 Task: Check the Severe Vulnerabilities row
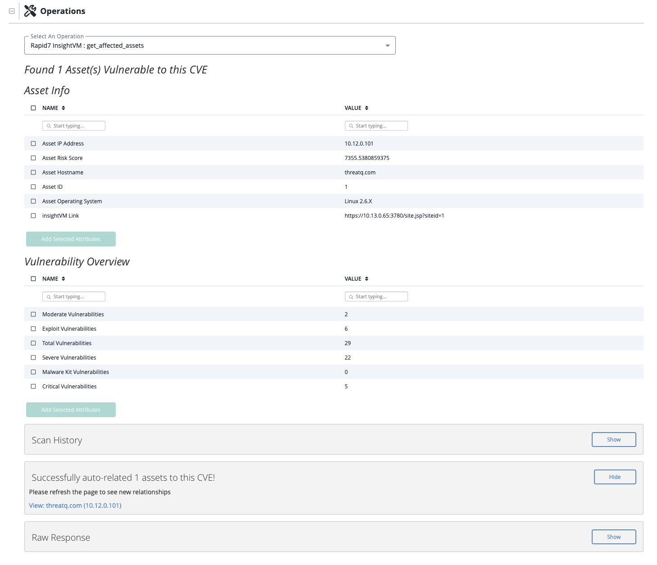(x=33, y=358)
